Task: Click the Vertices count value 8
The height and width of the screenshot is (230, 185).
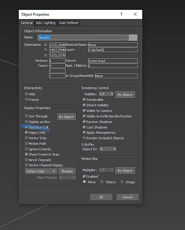Action: coord(57,61)
